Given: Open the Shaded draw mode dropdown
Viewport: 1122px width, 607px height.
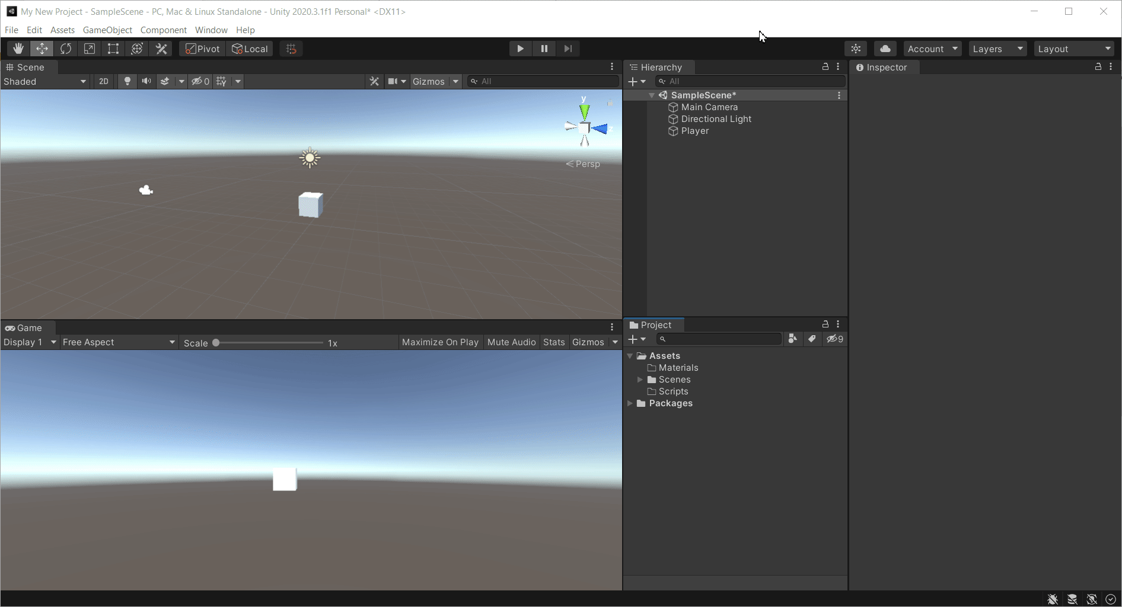Looking at the screenshot, I should tap(45, 81).
